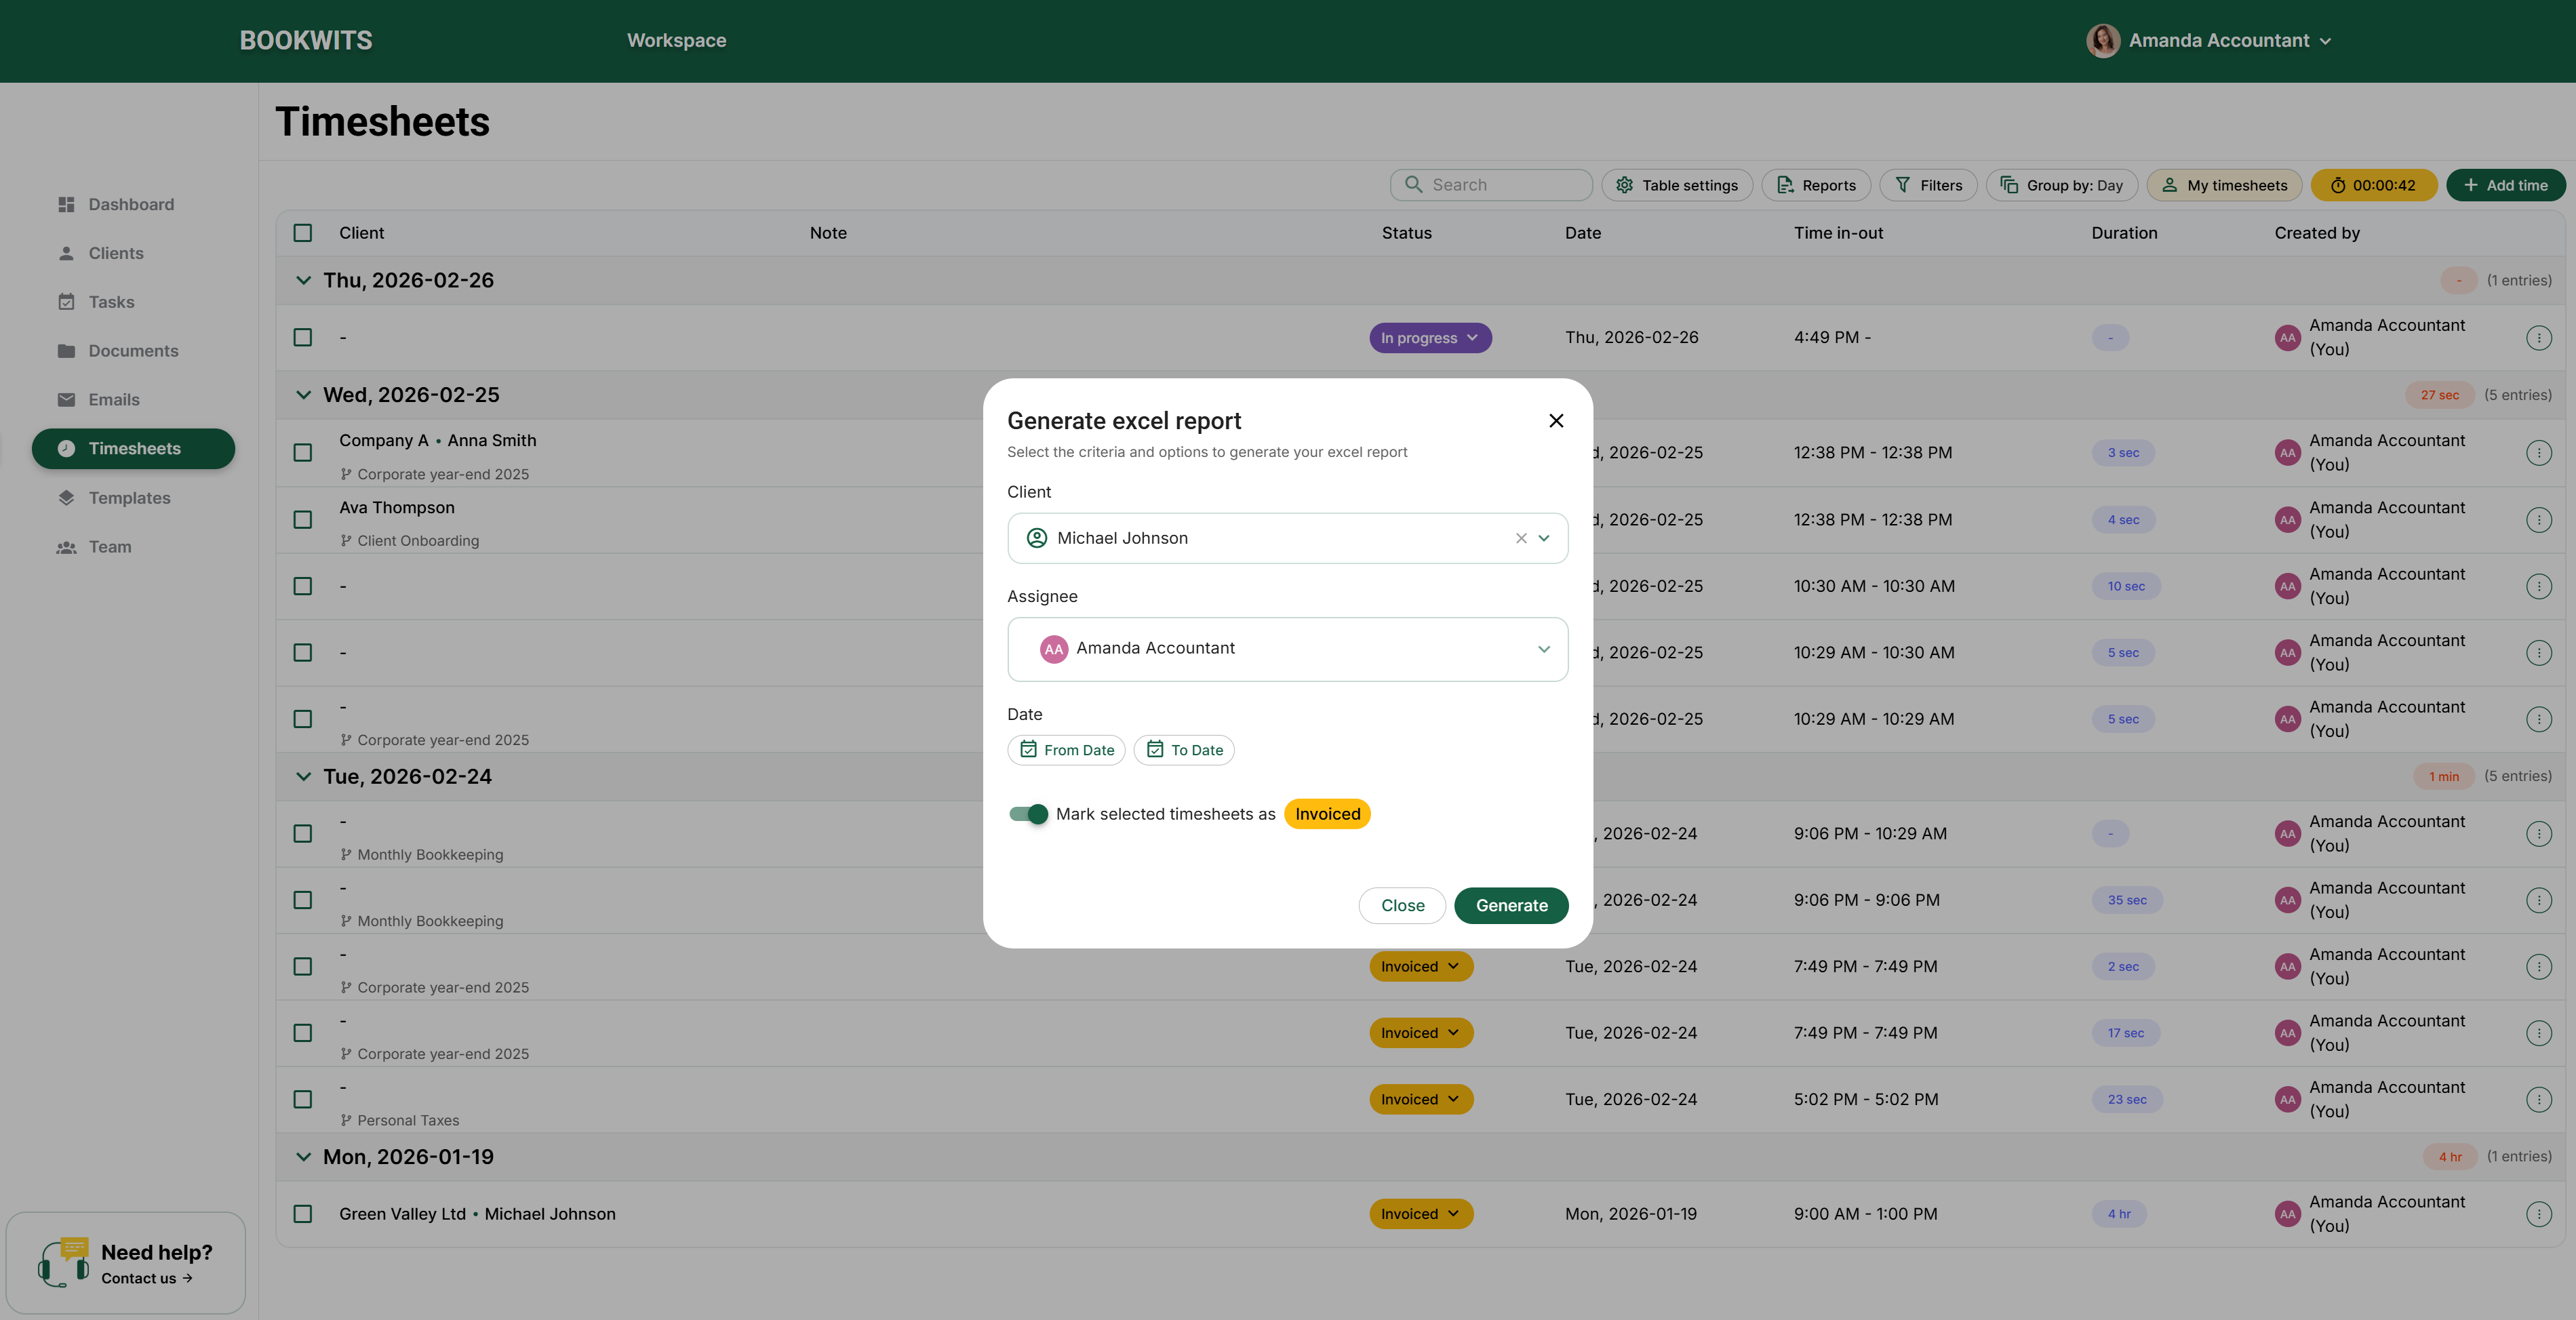Click the yellow Invoiced status tag in dialog
This screenshot has height=1320, width=2576.
pos(1326,814)
